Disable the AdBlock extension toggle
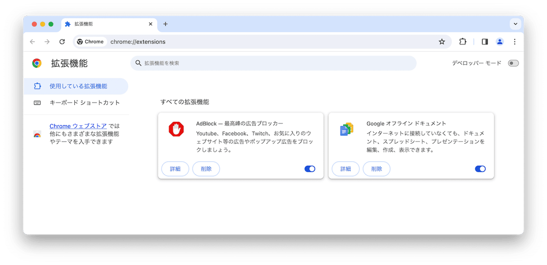 pos(310,169)
